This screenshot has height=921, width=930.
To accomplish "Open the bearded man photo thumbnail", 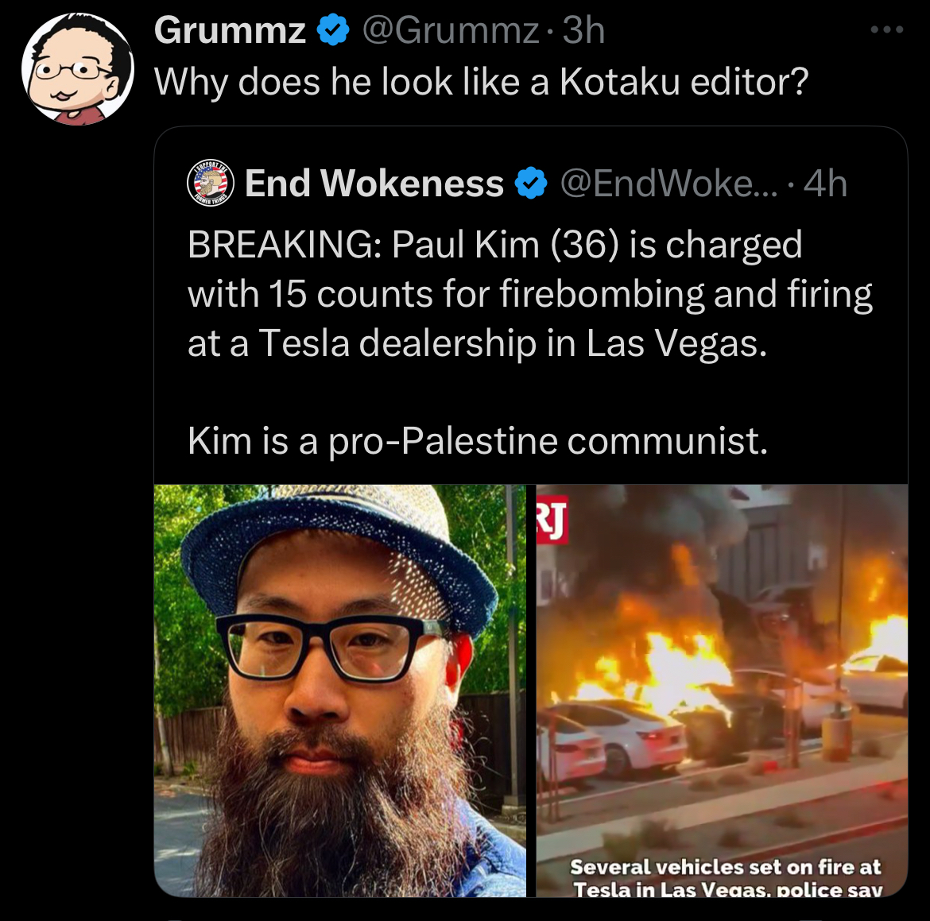I will point(340,691).
